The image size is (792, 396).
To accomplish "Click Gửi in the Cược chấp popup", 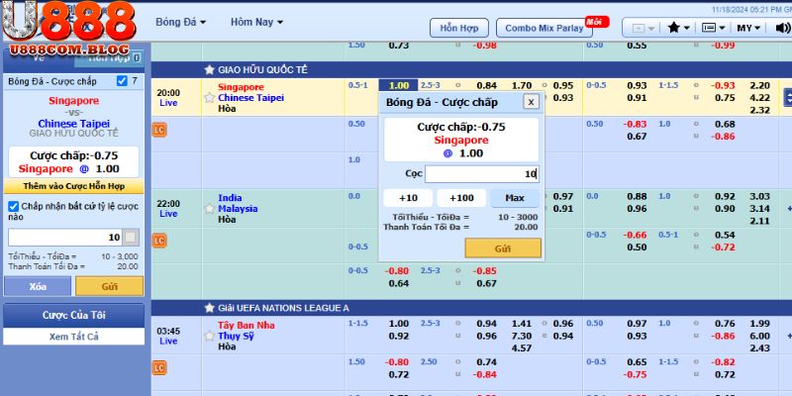I will [x=503, y=248].
